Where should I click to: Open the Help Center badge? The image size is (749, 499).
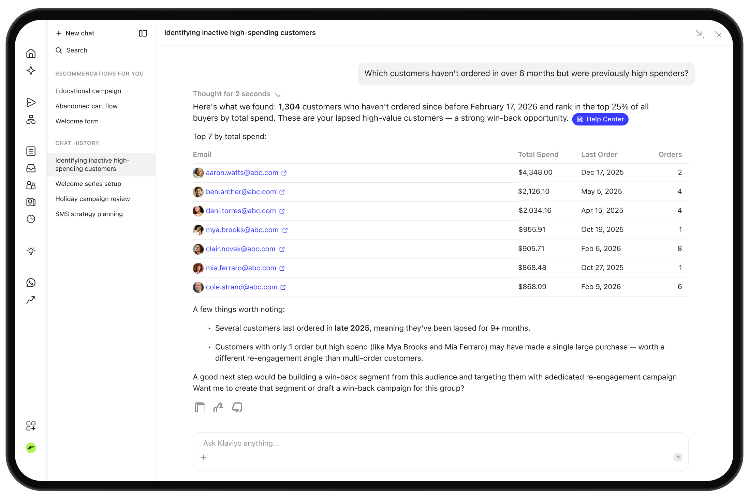(x=600, y=119)
